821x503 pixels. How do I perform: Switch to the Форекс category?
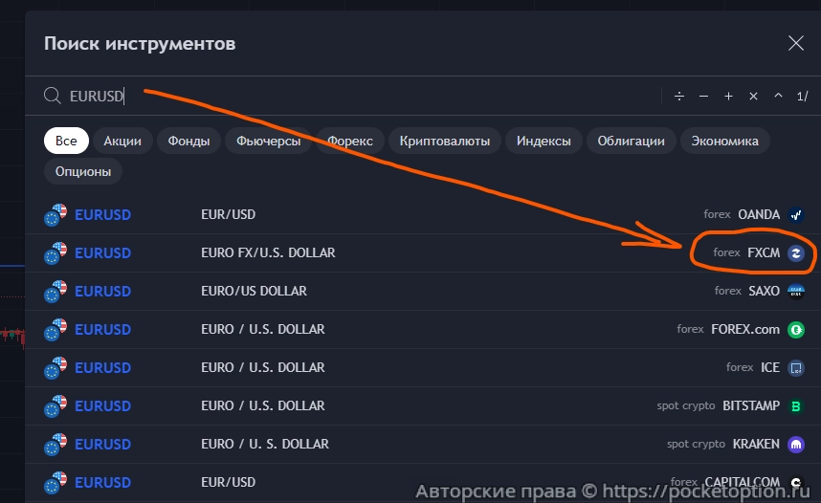pyautogui.click(x=350, y=141)
